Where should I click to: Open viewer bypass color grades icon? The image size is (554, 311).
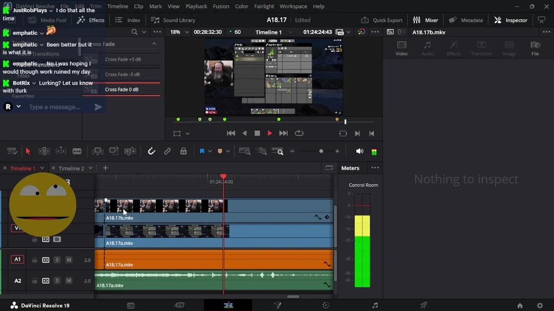[x=361, y=32]
